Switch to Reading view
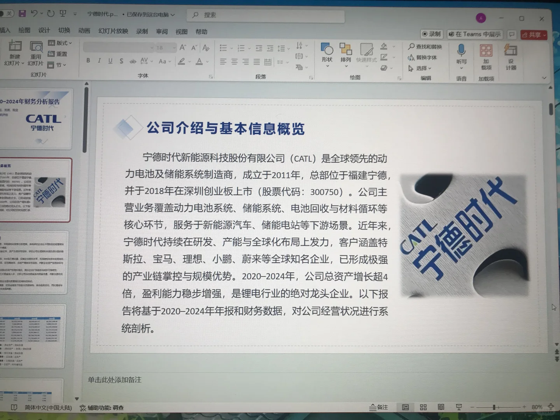The image size is (560, 420). click(441, 407)
